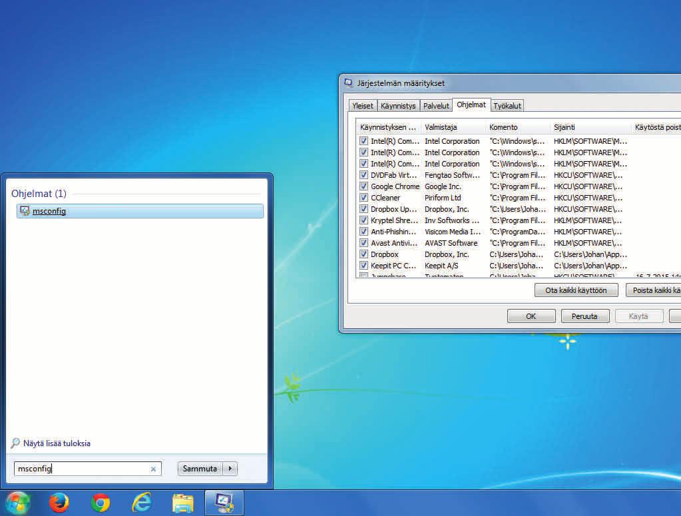Uncheck the Google Chrome startup item
The image size is (681, 516).
(x=363, y=186)
